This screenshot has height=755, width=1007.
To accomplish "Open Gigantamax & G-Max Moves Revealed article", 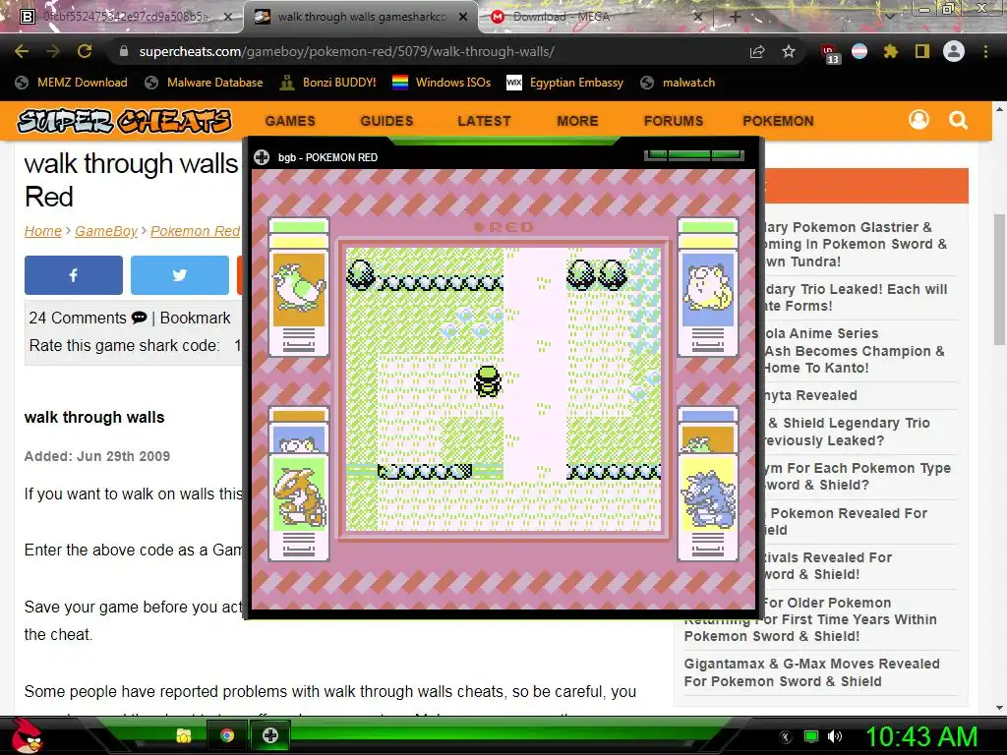I will click(x=811, y=672).
